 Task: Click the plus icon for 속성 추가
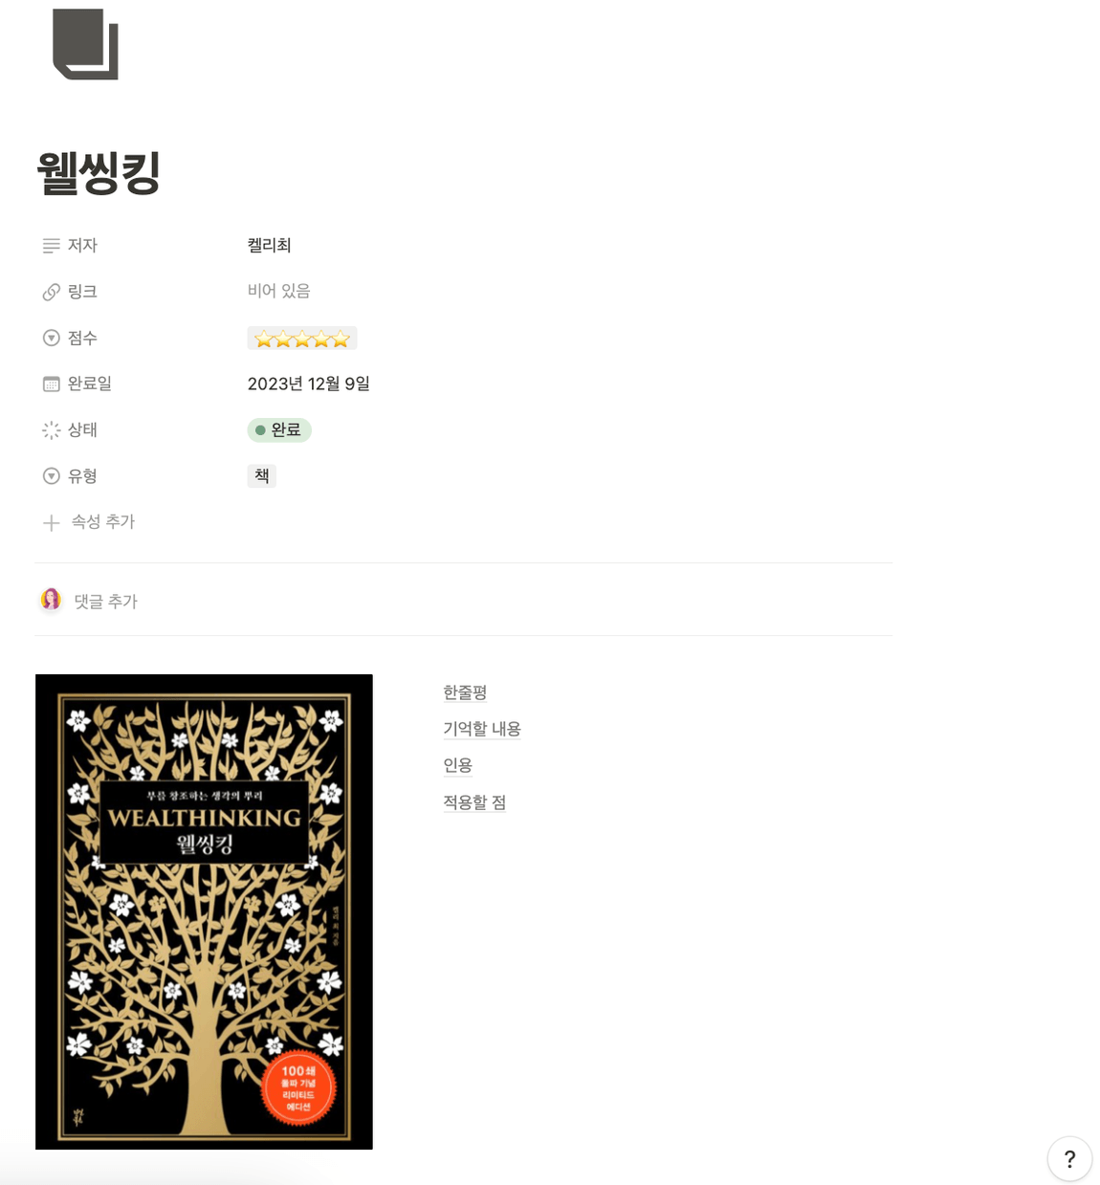tap(52, 522)
